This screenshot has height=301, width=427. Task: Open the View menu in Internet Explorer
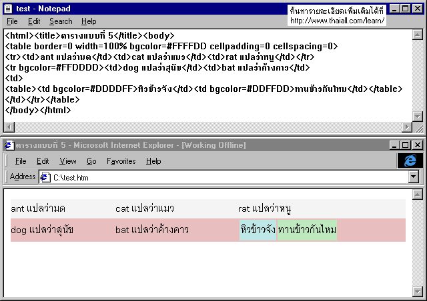(x=68, y=161)
